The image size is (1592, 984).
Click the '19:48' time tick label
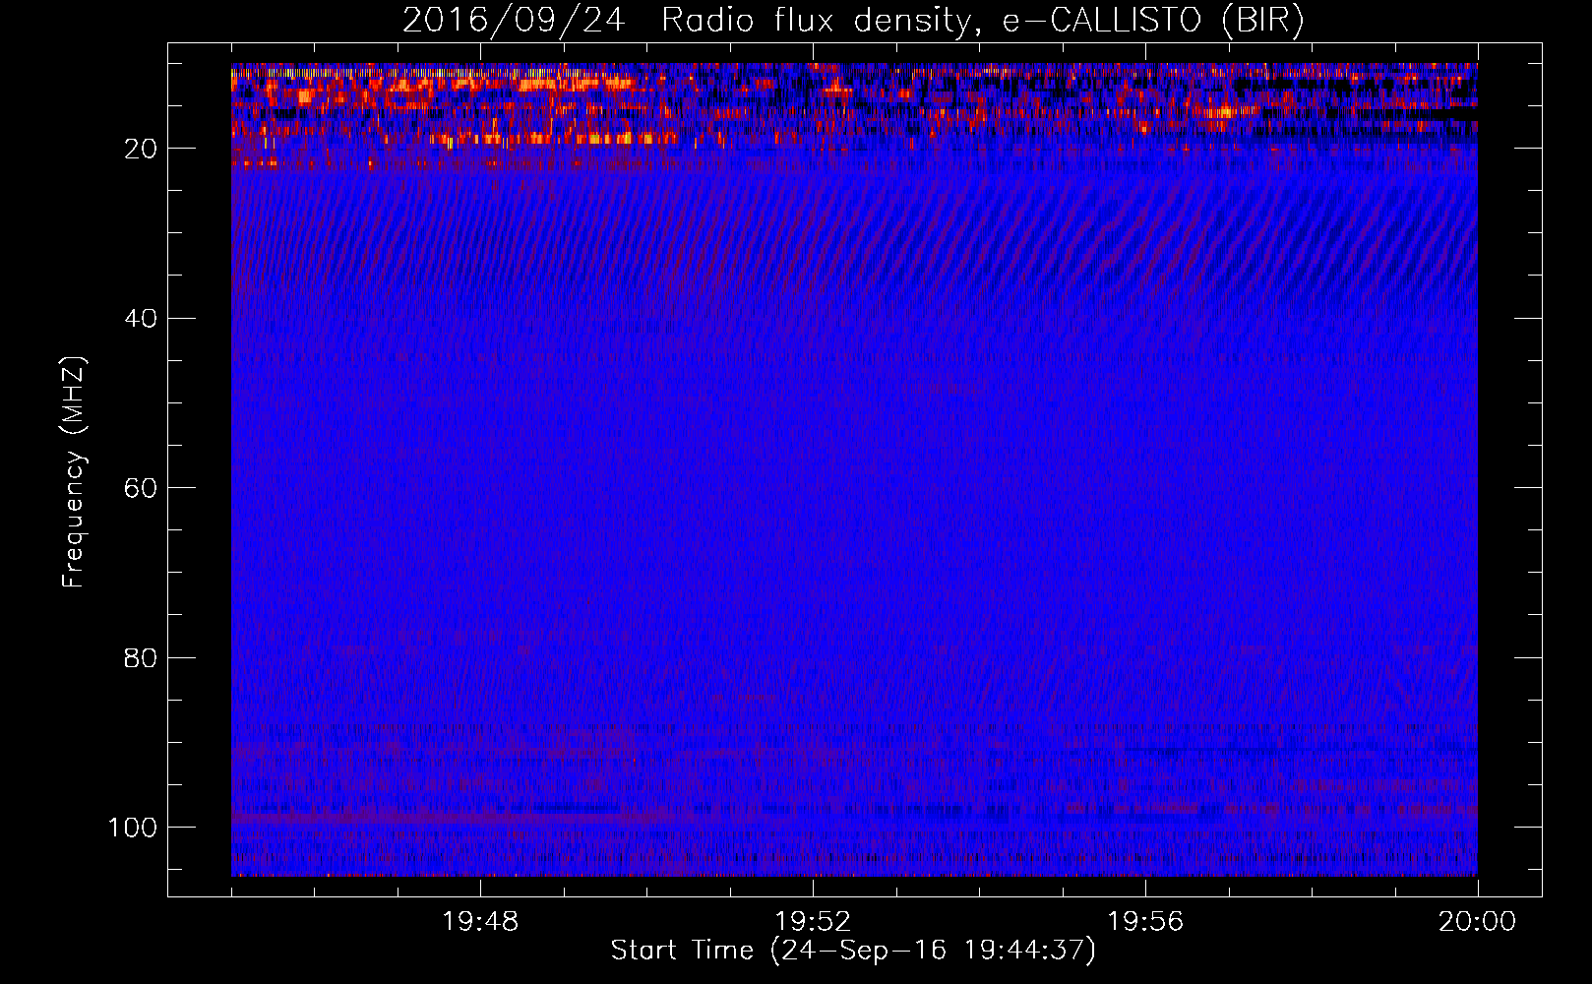click(x=480, y=922)
